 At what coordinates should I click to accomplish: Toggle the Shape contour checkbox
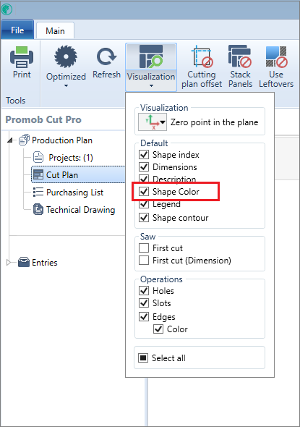click(x=144, y=218)
